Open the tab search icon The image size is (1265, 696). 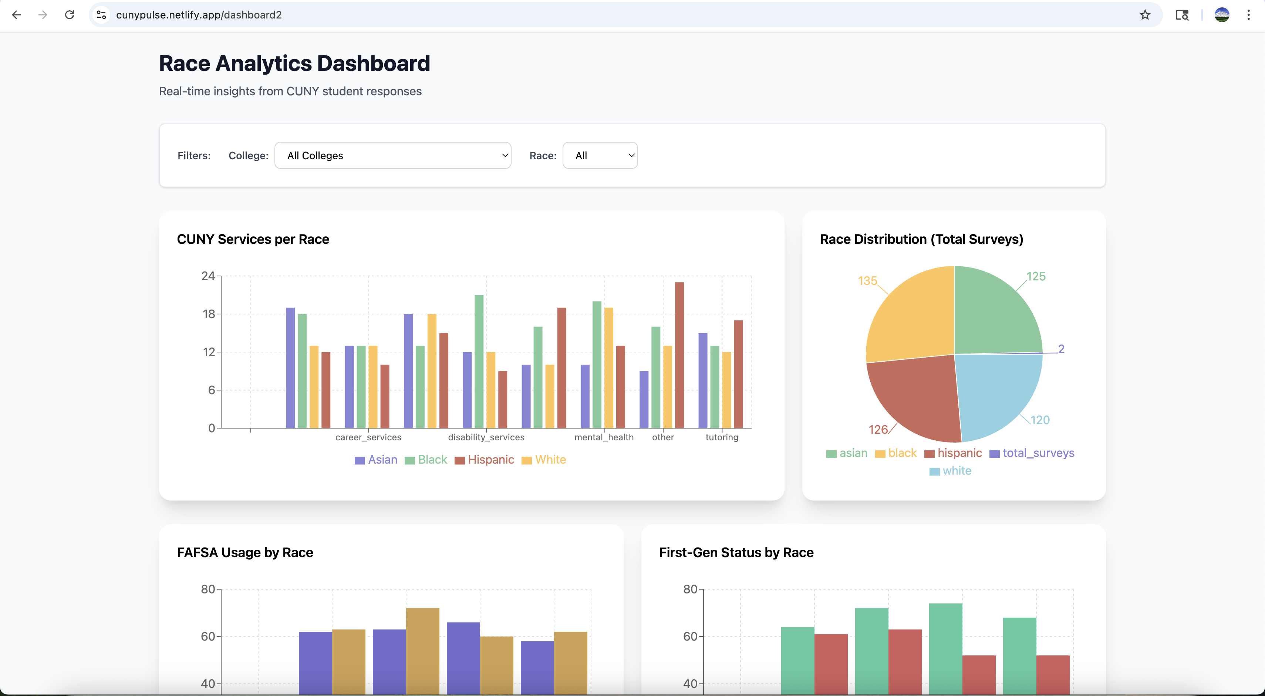(x=1181, y=15)
